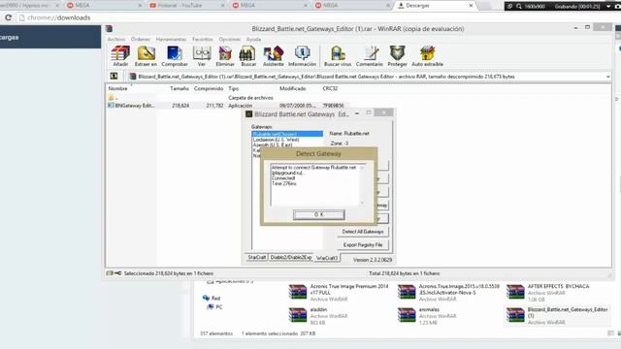Click the Comprobar archive icon
621x349 pixels.
(175, 56)
